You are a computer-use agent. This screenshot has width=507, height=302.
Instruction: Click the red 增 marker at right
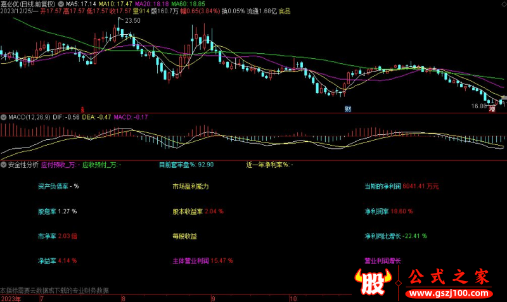pyautogui.click(x=491, y=110)
